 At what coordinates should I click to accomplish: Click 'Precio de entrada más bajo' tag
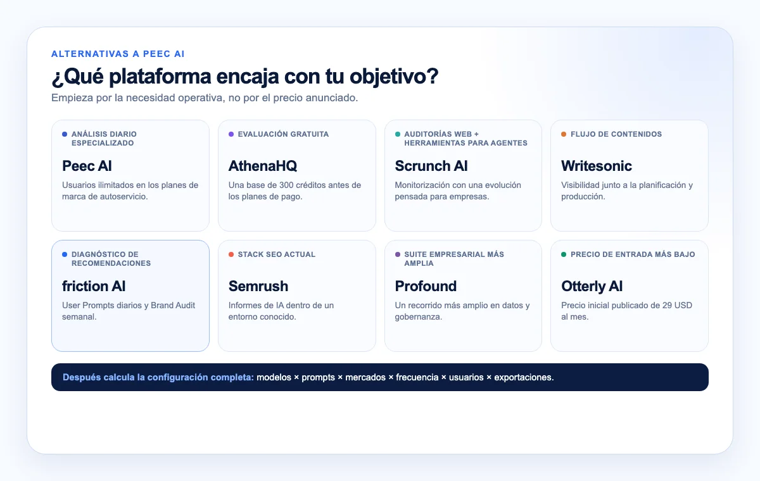pyautogui.click(x=633, y=254)
